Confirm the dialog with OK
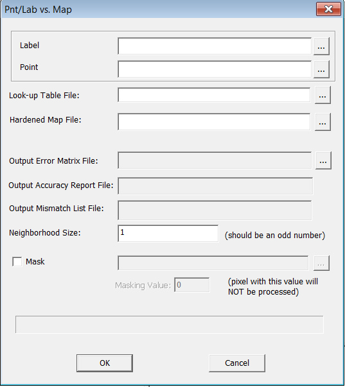Image resolution: width=345 pixels, height=387 pixels. pos(105,363)
